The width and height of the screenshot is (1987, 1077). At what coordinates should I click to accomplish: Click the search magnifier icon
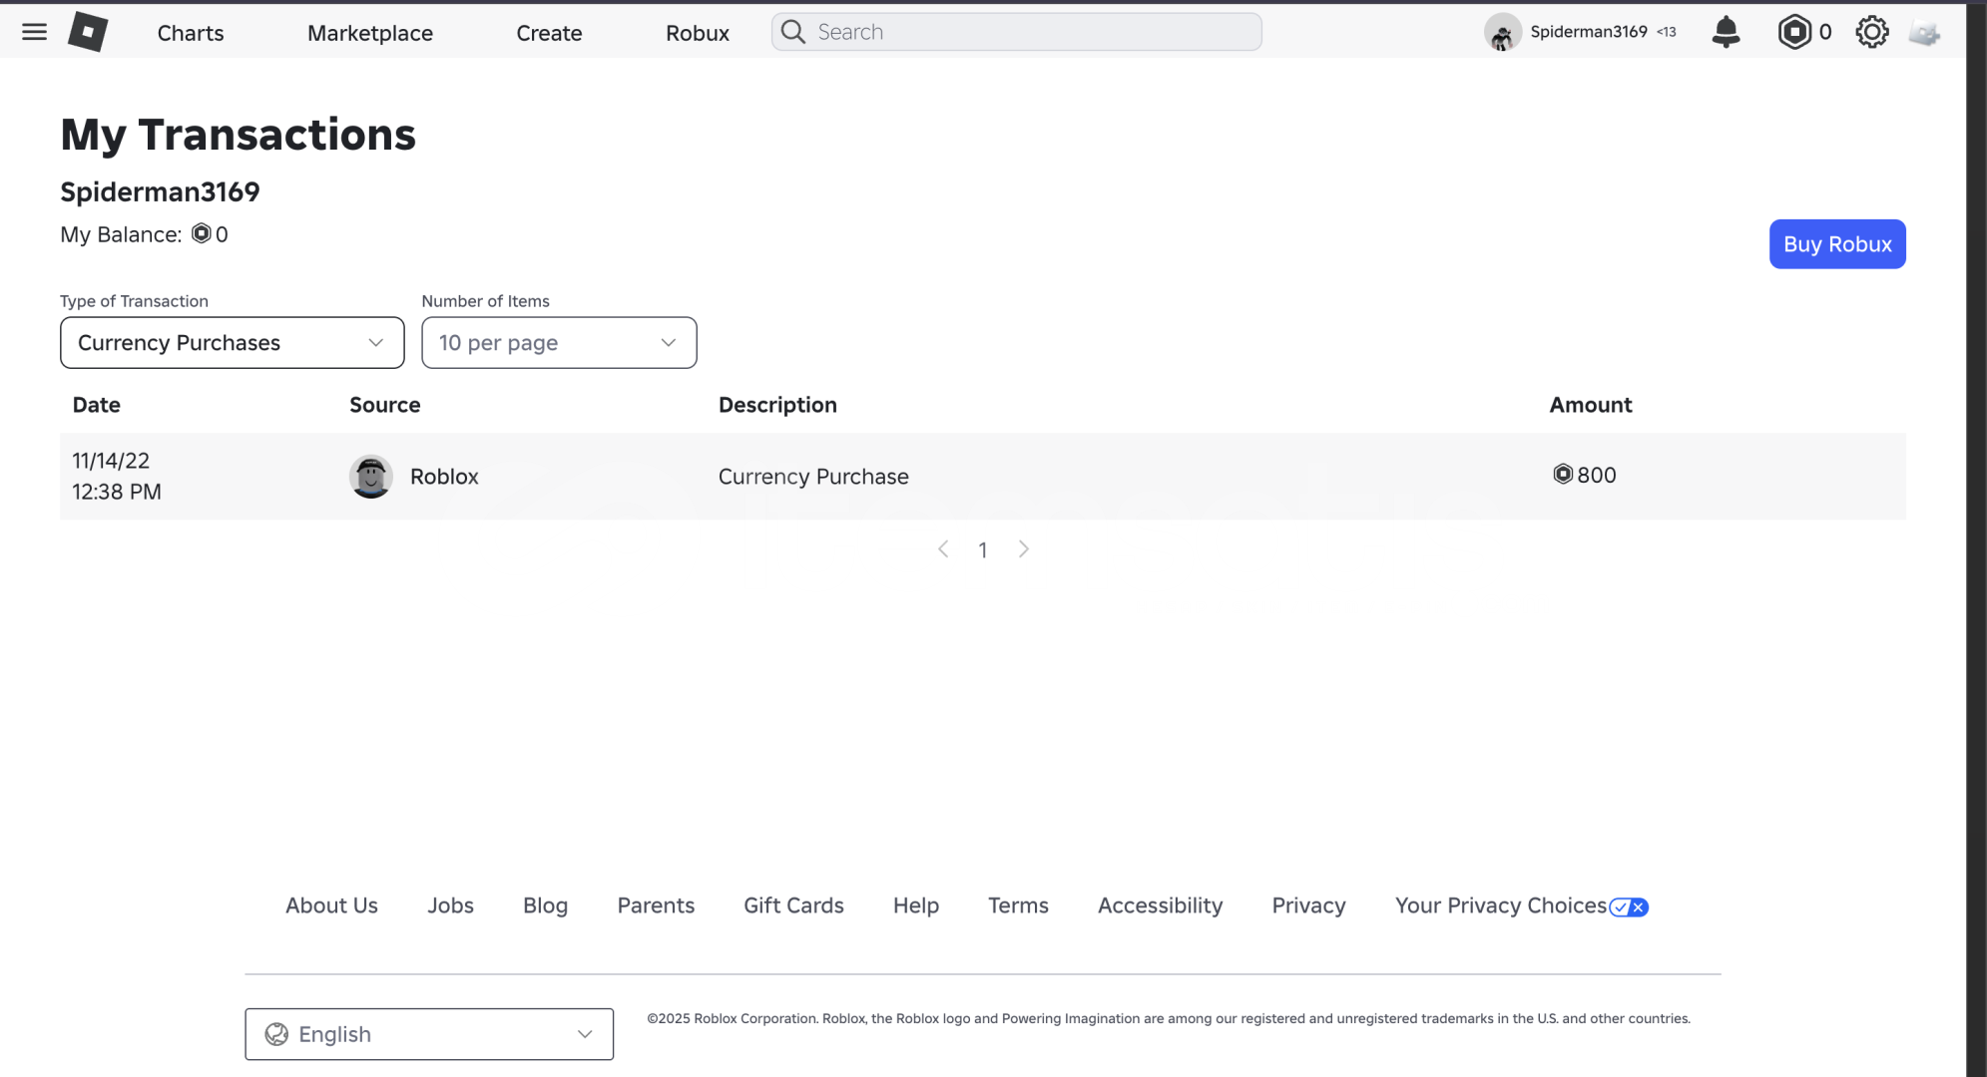tap(792, 32)
